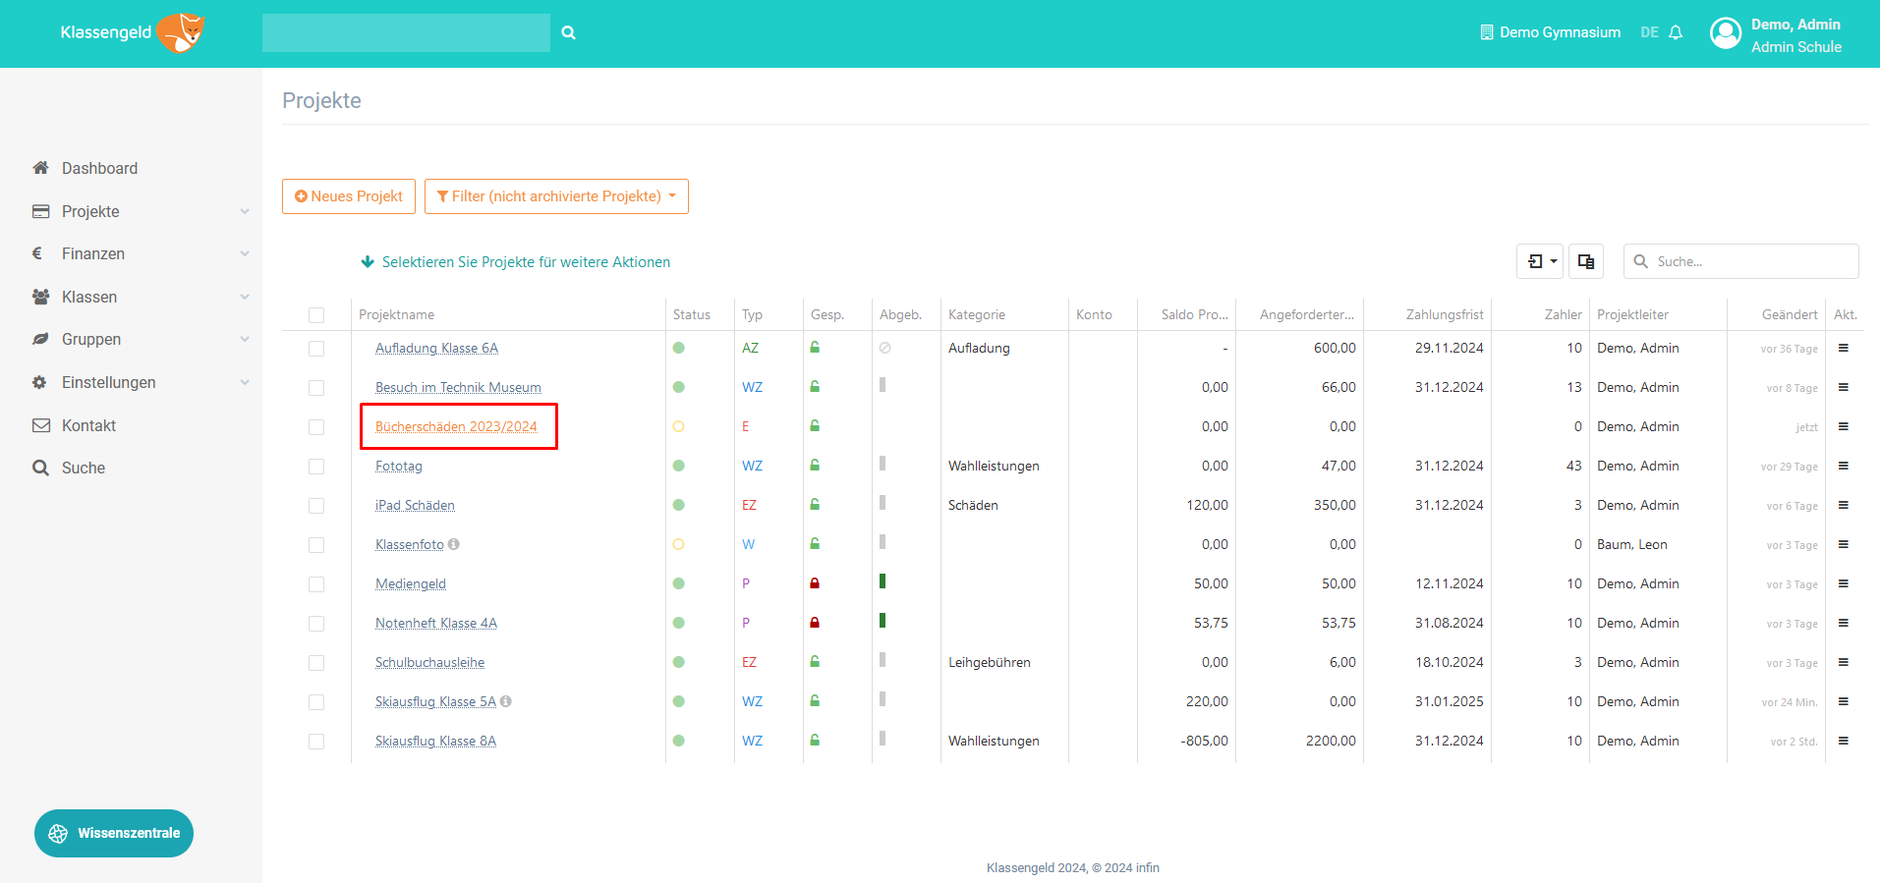Open the action menu for Fototag row
The width and height of the screenshot is (1880, 883).
pyautogui.click(x=1844, y=466)
